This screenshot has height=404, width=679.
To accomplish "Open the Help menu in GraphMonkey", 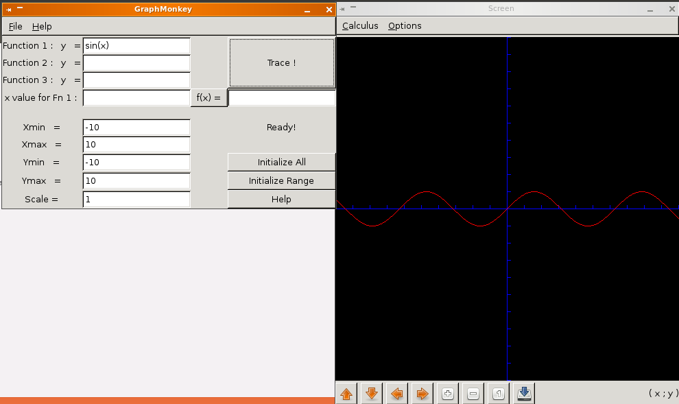I will (42, 27).
